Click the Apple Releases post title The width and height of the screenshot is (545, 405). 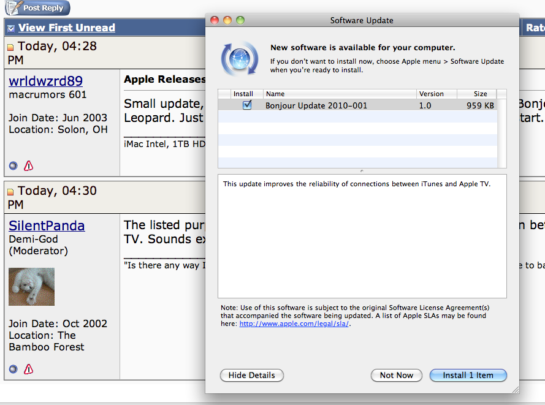pos(165,79)
